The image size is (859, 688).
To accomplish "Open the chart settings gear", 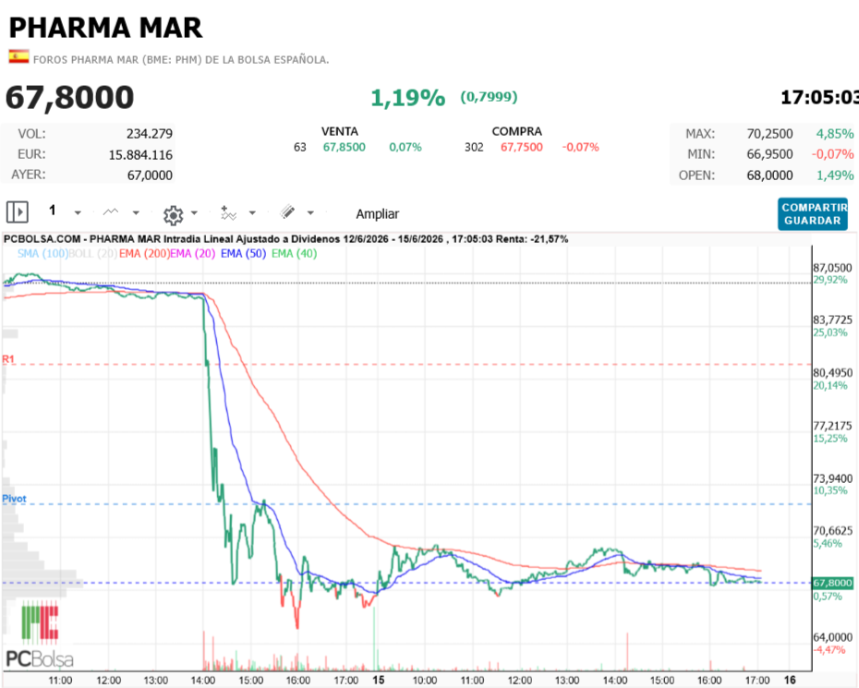I will pyautogui.click(x=173, y=215).
